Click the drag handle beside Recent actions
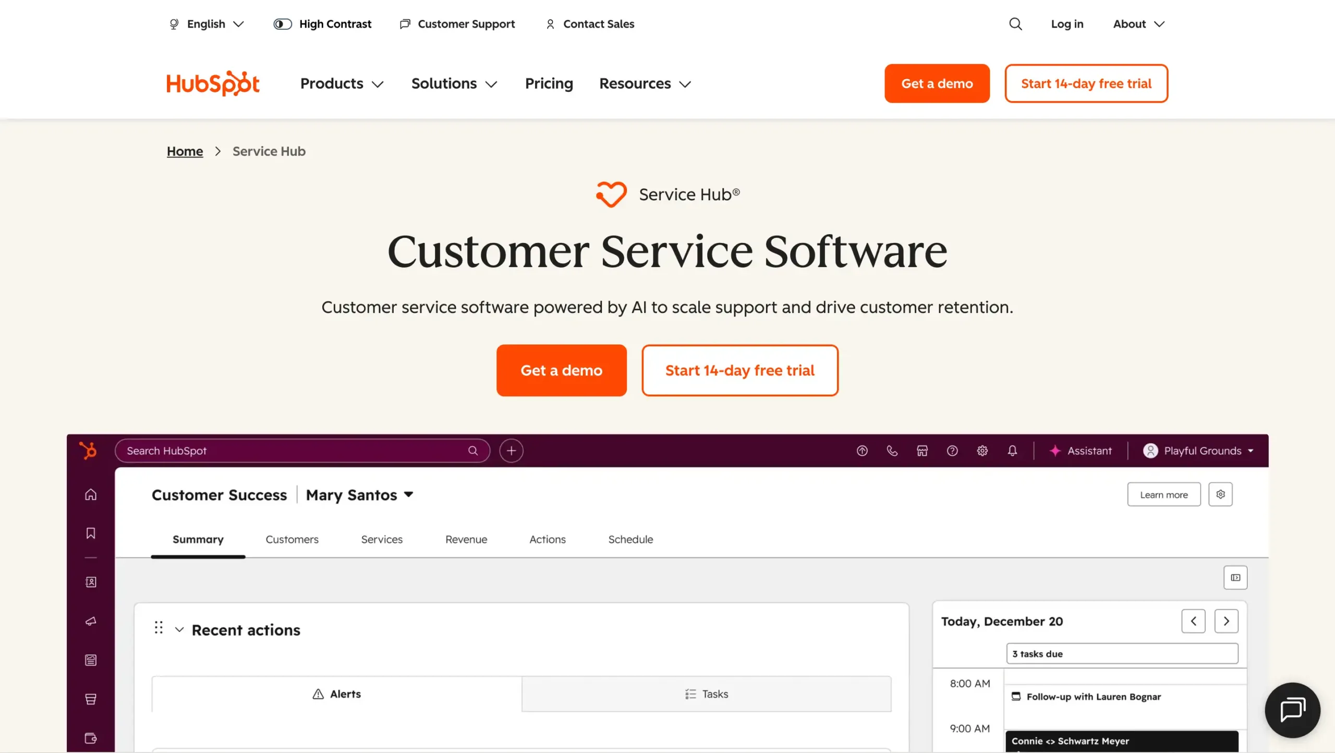Screen dimensions: 1335x753 pyautogui.click(x=159, y=627)
